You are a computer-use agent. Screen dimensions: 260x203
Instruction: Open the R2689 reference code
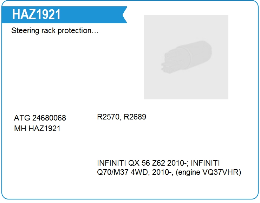click(135, 117)
